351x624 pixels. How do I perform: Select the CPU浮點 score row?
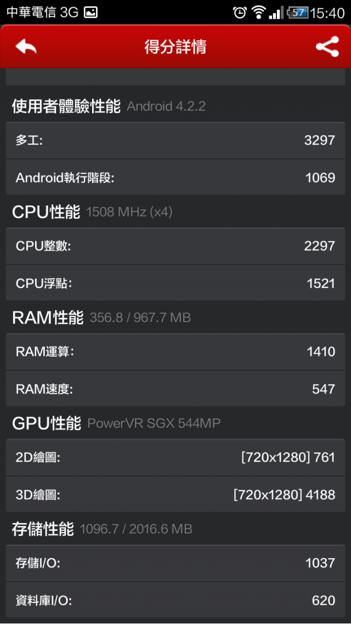pos(175,283)
